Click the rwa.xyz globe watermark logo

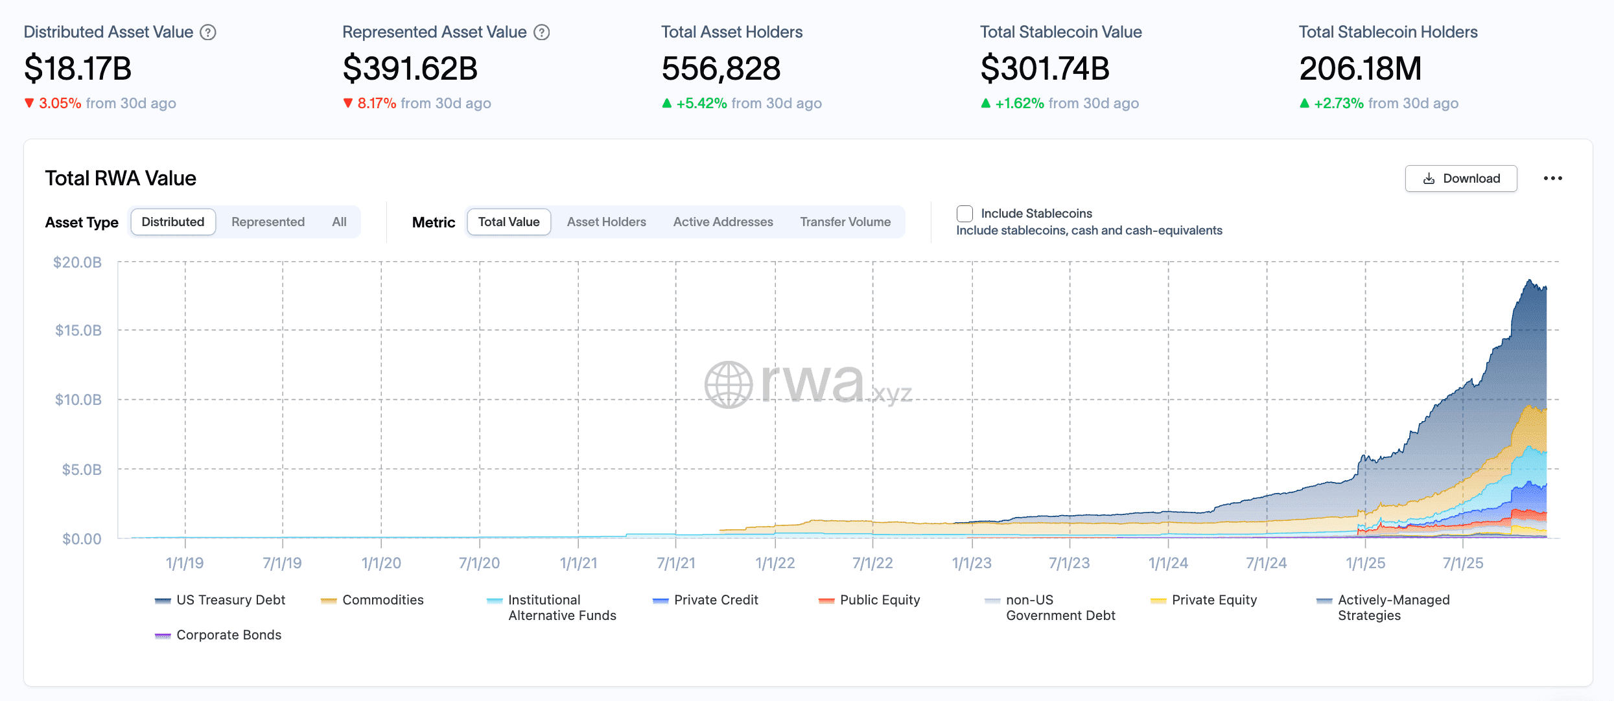729,385
